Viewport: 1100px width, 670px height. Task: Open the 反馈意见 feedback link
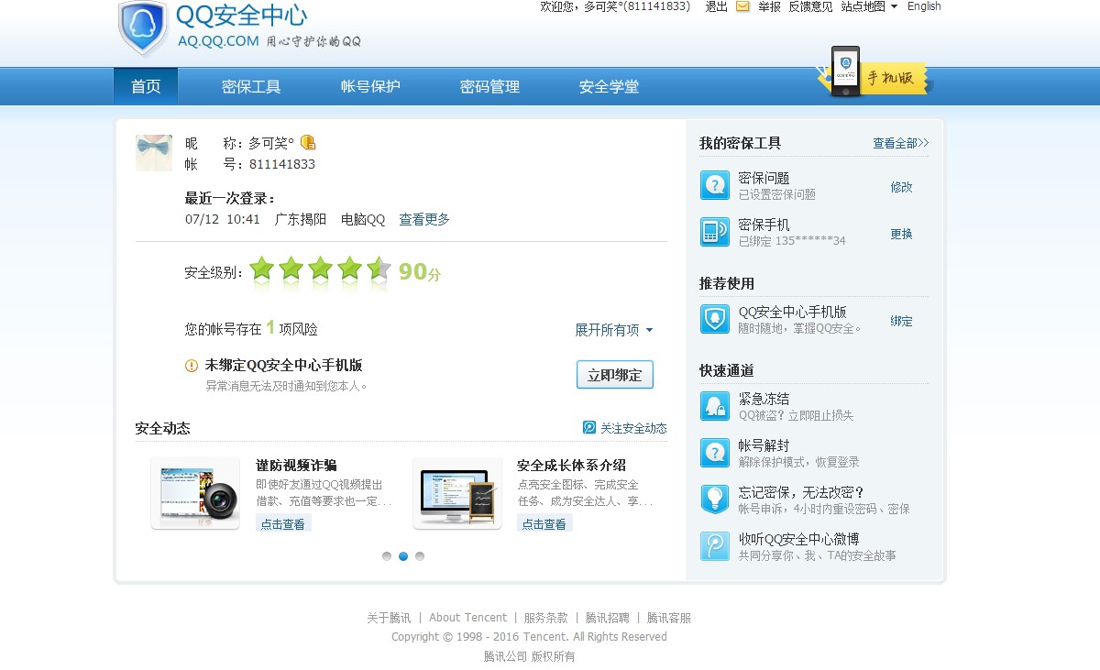[810, 6]
